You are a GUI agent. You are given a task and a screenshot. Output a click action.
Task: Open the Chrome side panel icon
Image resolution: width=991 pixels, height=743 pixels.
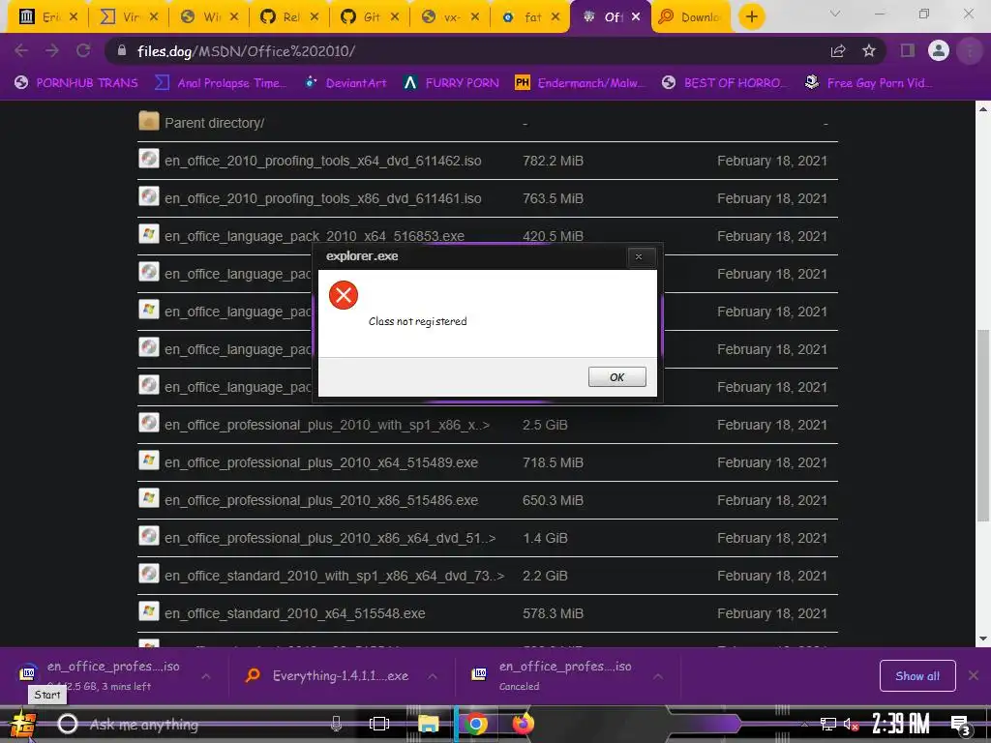coord(908,50)
